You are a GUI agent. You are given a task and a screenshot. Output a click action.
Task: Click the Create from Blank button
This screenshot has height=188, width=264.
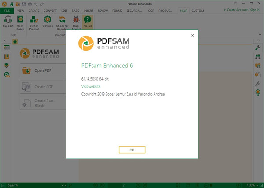tap(43, 103)
